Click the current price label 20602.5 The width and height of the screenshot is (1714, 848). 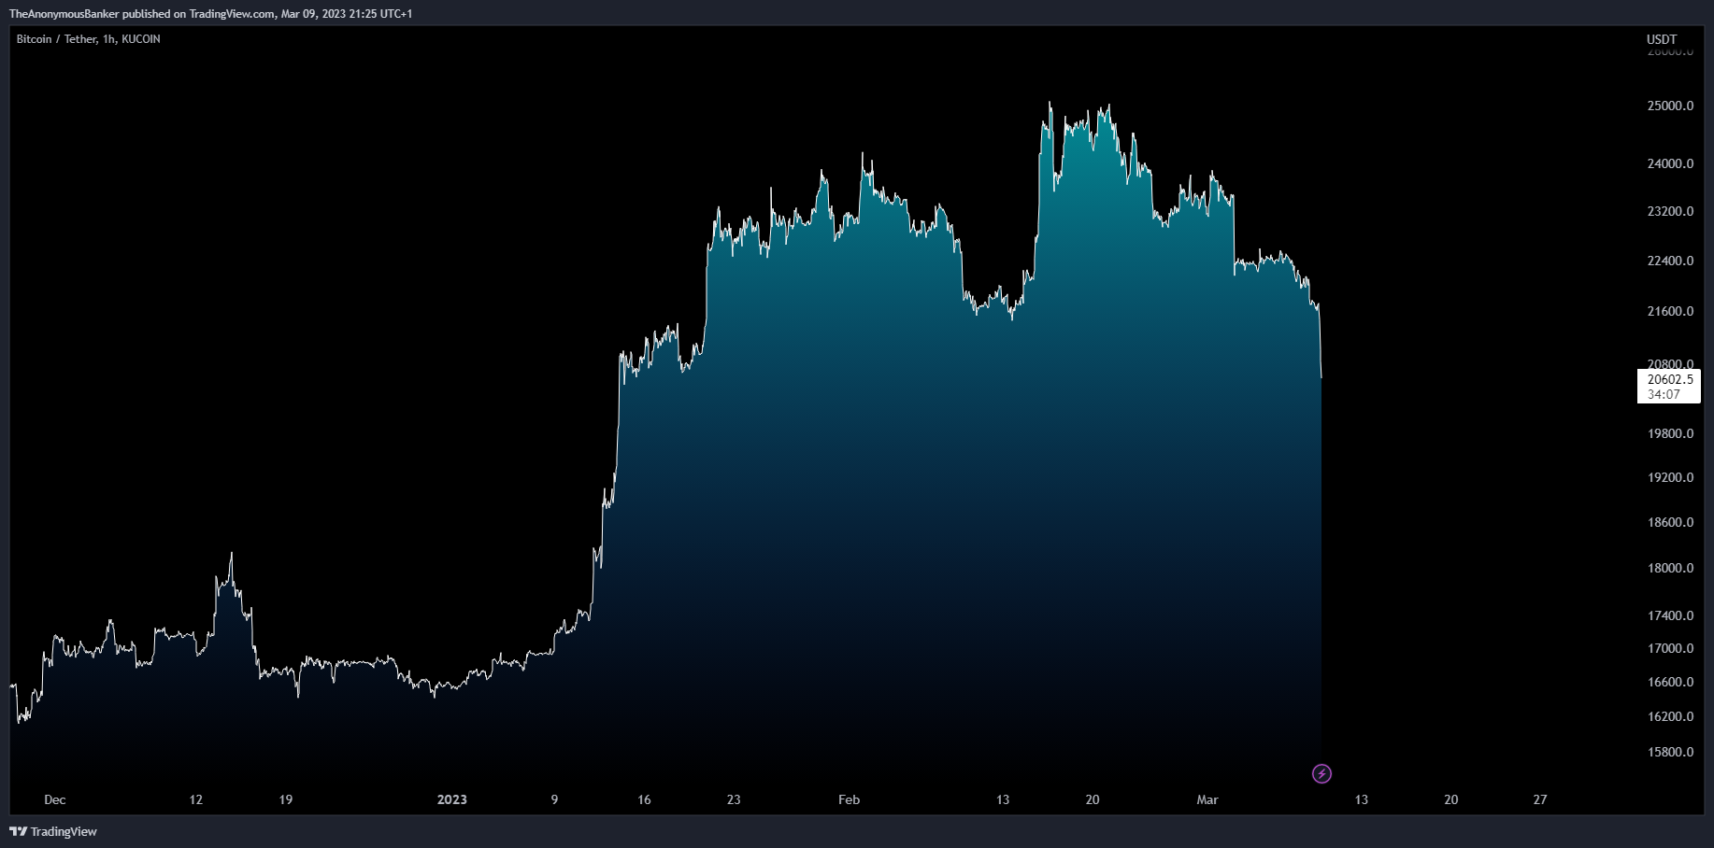(1670, 379)
